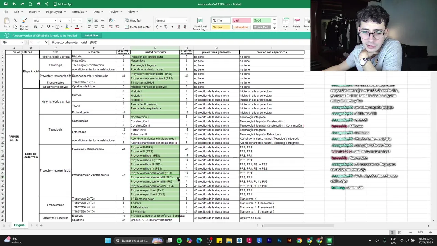Increase font size with plus button
This screenshot has height=246, width=437.
80,20
